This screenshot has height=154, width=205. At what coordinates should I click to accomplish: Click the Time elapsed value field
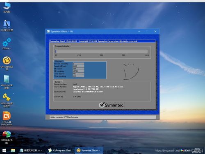(x=78, y=74)
